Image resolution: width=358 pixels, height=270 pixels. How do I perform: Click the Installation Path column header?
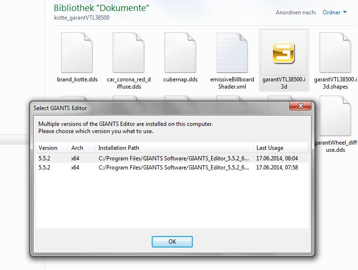pyautogui.click(x=119, y=148)
